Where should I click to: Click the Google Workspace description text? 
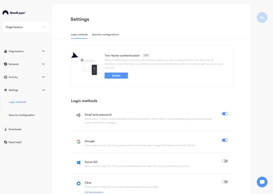coord(140,145)
